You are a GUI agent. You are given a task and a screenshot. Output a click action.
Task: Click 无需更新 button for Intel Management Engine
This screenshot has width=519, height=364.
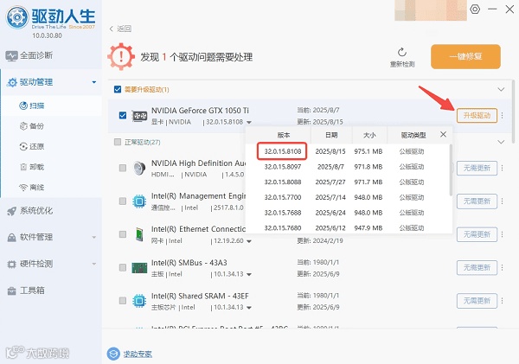(477, 201)
